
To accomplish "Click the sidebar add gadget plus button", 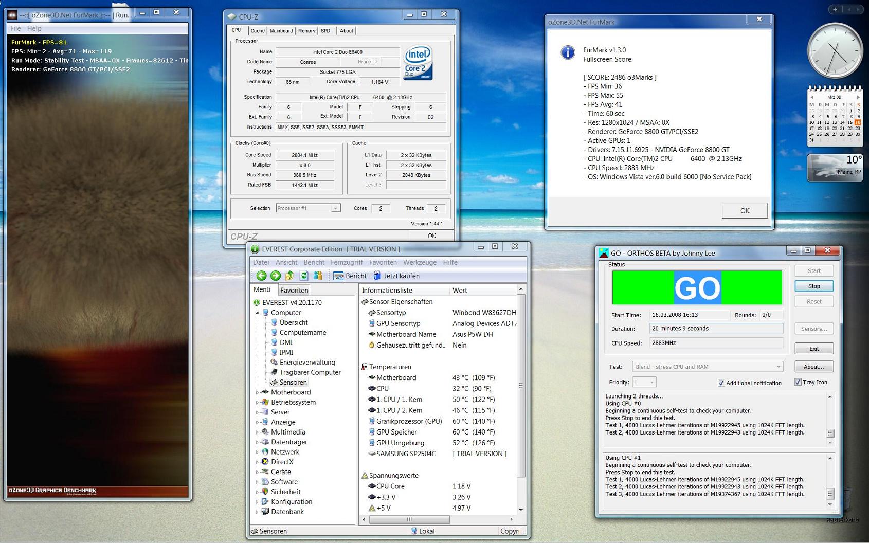I will [x=835, y=9].
